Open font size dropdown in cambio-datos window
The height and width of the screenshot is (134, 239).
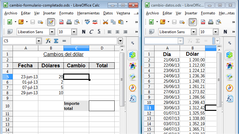[215, 32]
